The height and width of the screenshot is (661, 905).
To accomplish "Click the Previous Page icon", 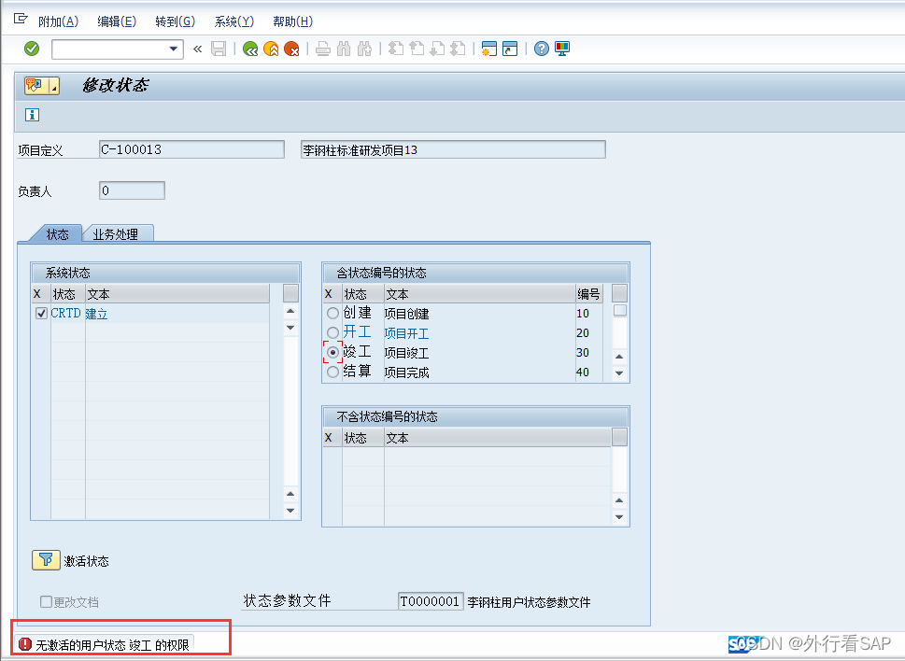I will pos(417,49).
